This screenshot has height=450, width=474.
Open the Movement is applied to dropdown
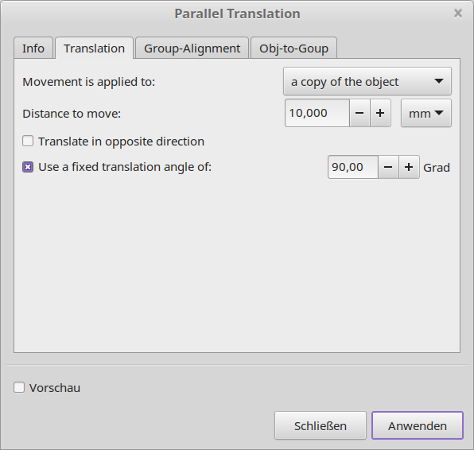(x=367, y=81)
